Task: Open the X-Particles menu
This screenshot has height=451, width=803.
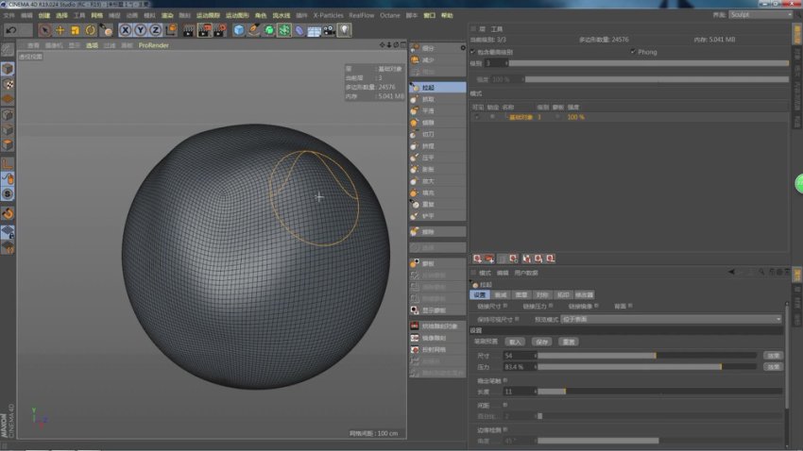Action: click(x=329, y=15)
